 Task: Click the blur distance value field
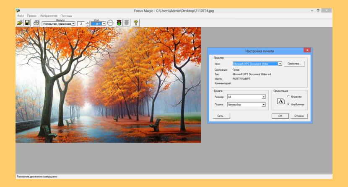coord(81,24)
